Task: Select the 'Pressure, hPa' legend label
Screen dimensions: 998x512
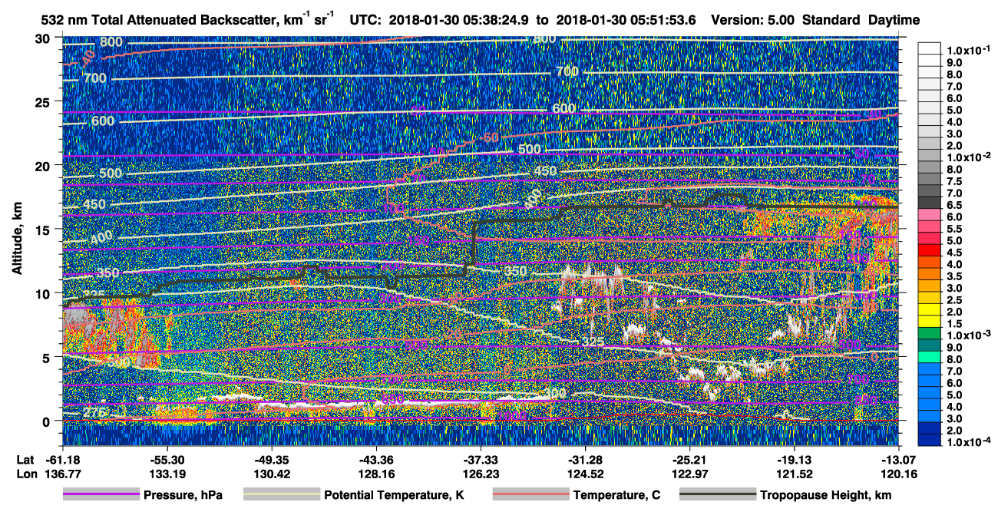Action: pyautogui.click(x=183, y=496)
